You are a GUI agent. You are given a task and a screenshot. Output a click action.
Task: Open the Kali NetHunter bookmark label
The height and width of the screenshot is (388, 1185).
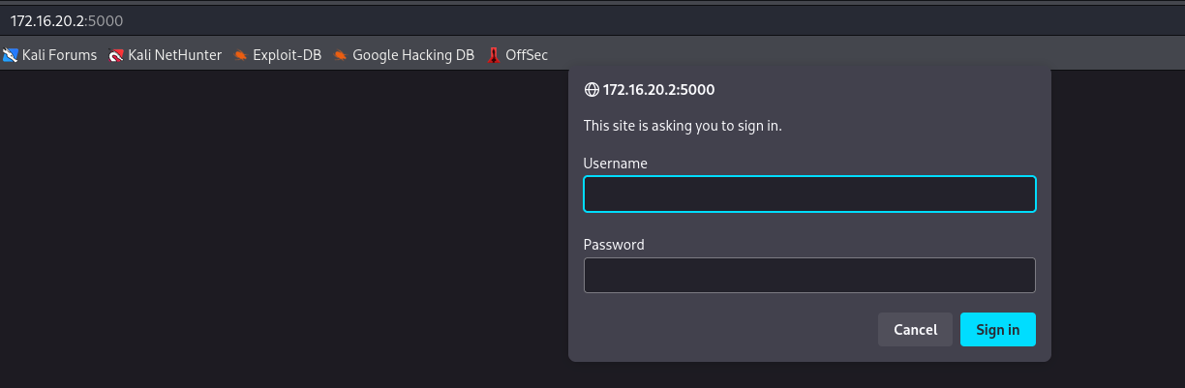tap(175, 55)
